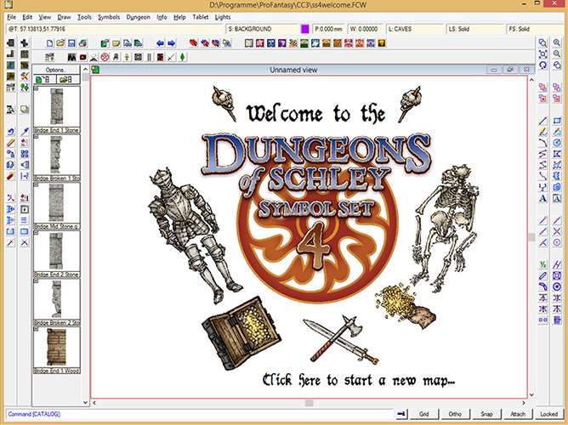The width and height of the screenshot is (568, 425).
Task: Select the outlined text A icon
Action: pyautogui.click(x=557, y=198)
